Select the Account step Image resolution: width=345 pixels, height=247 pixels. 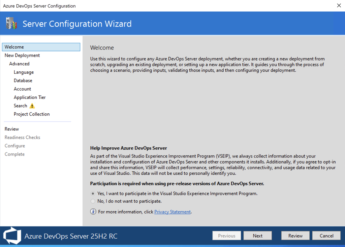coord(22,89)
